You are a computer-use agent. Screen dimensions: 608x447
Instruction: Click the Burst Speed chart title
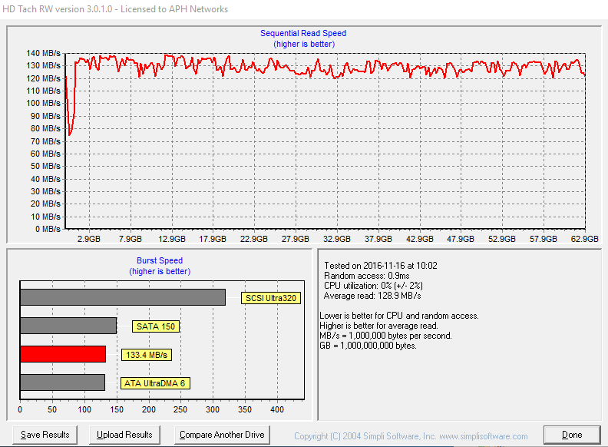pyautogui.click(x=160, y=260)
